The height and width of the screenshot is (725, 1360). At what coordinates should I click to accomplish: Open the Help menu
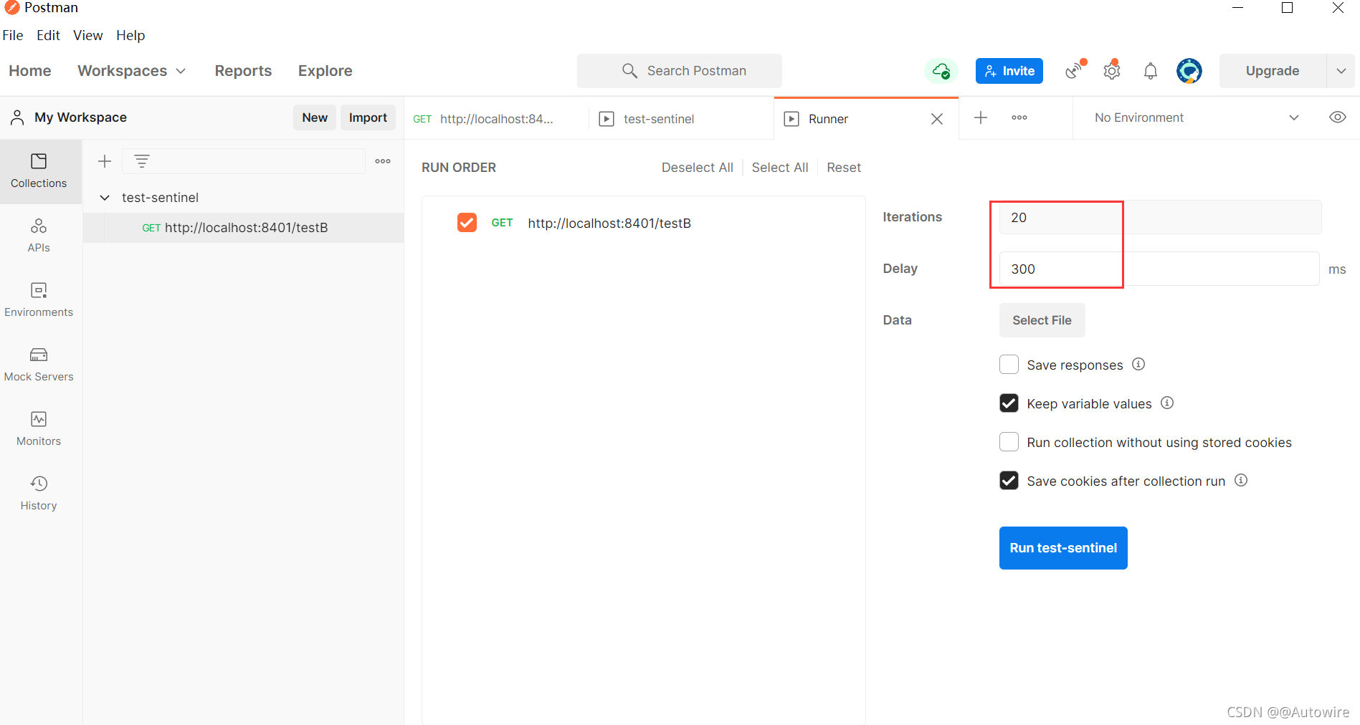[130, 35]
